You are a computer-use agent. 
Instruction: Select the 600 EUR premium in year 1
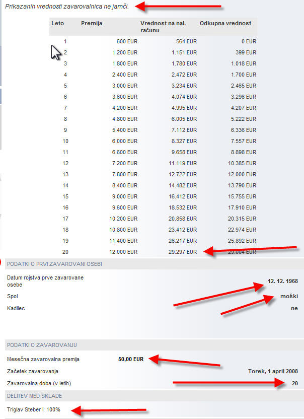click(127, 41)
